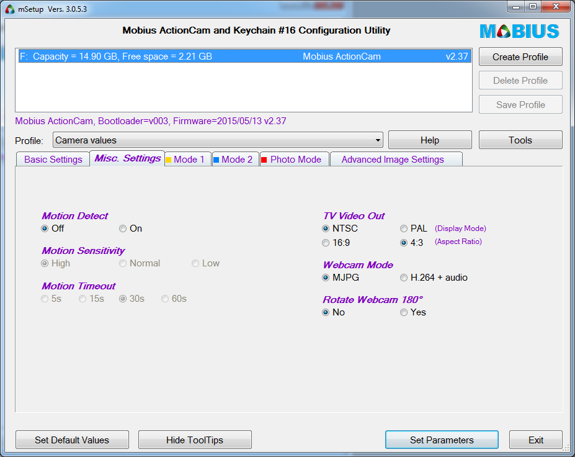Apply settings with Set Parameters
The image size is (575, 457).
(x=442, y=440)
